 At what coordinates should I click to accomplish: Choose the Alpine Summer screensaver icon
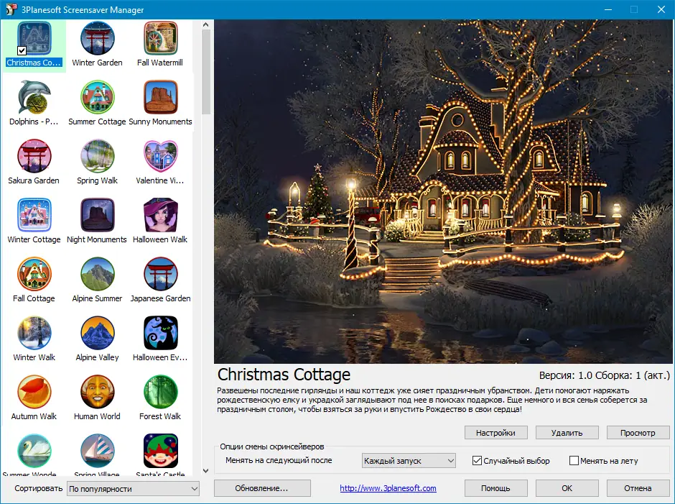(97, 274)
